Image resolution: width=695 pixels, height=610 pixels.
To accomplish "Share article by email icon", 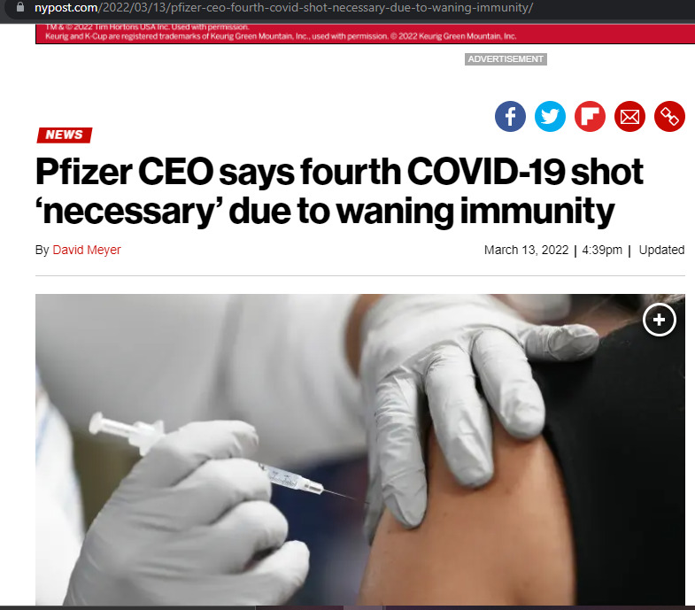I will pos(629,117).
